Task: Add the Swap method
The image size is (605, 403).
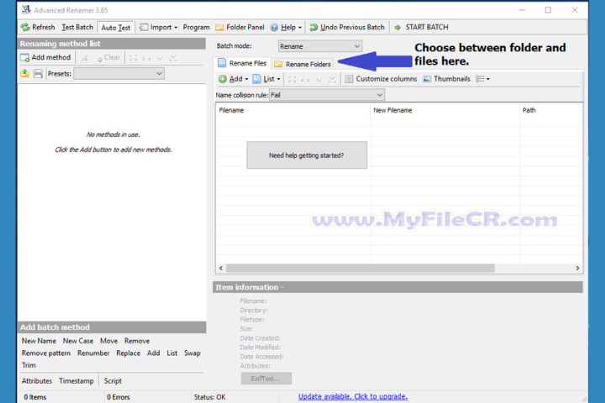Action: click(x=192, y=353)
